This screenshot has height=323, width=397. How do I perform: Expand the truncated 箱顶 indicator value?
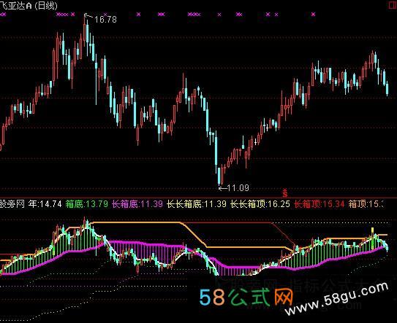click(366, 204)
